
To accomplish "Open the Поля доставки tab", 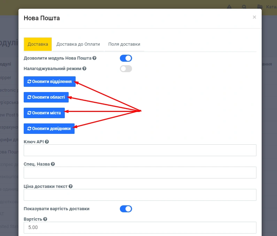I will pos(124,44).
